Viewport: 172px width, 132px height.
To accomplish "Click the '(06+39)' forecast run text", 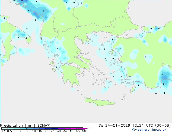I will click(163, 126).
